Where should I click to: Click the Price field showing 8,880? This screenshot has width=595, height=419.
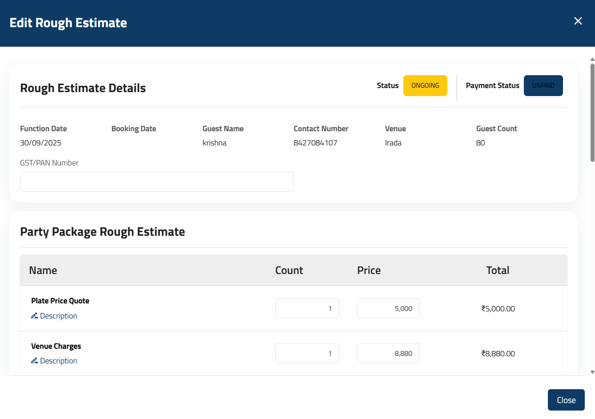388,353
